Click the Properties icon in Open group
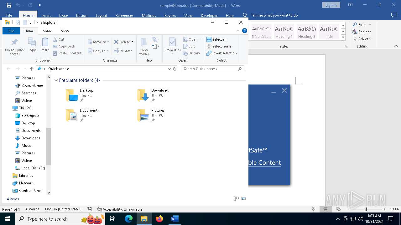401x225 pixels. [x=172, y=42]
